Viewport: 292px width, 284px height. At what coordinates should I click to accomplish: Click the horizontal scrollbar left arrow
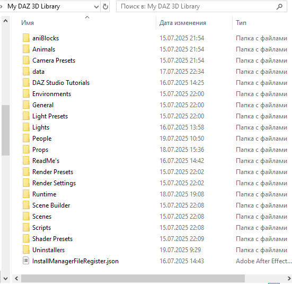16,279
